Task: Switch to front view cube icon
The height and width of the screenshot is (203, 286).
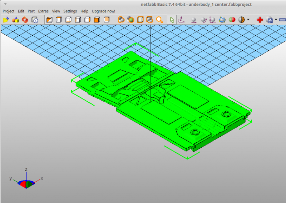Action: tap(97, 20)
